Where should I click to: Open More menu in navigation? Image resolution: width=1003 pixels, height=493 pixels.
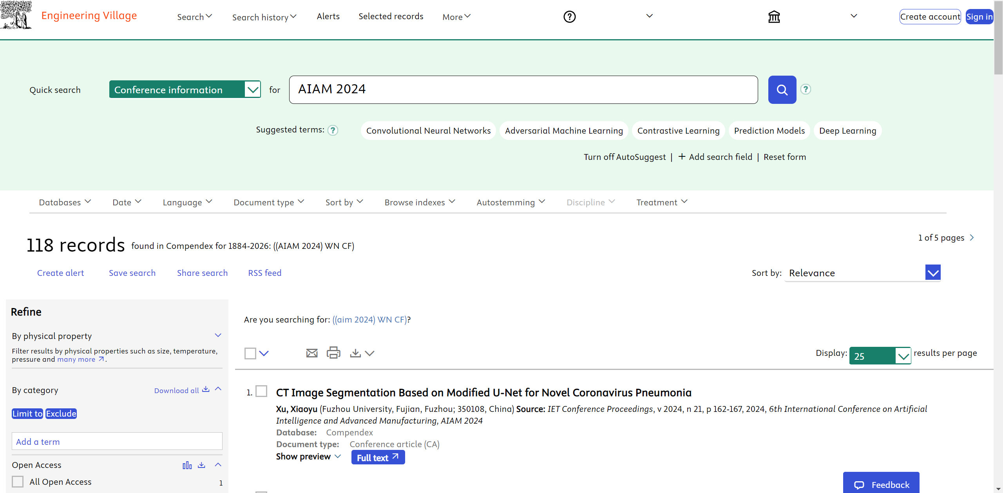[456, 17]
